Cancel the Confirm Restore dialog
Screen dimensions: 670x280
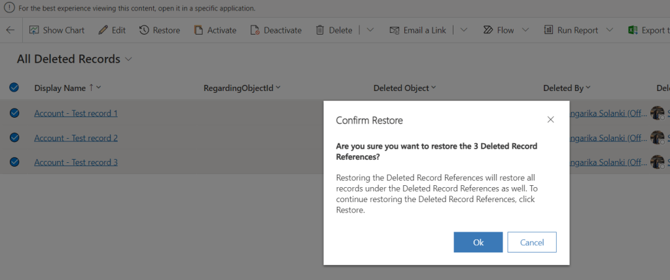click(531, 242)
